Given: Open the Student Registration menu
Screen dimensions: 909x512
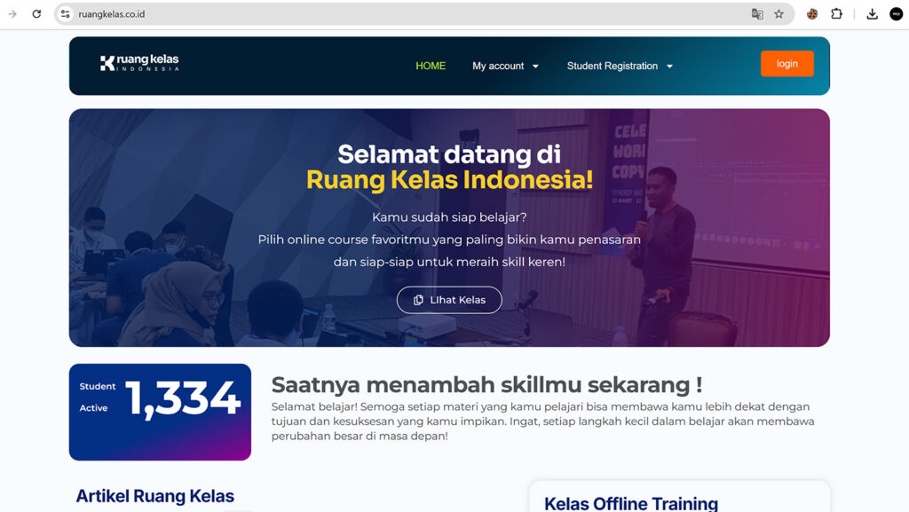Looking at the screenshot, I should (613, 66).
